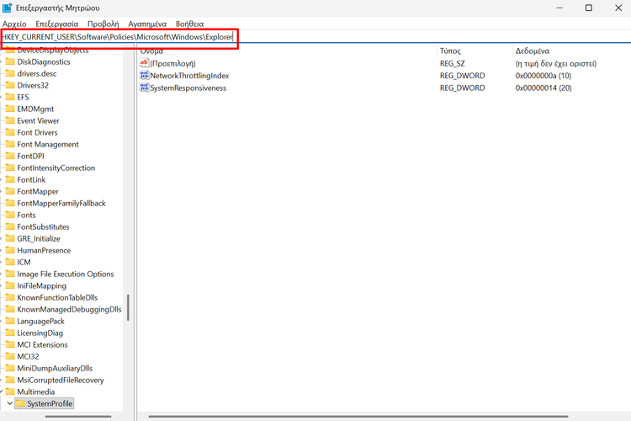This screenshot has height=421, width=631.
Task: Sort values by the Τύπος column header
Action: point(450,51)
